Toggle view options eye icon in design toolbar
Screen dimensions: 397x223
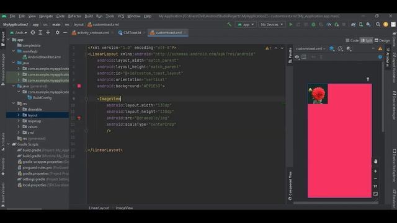coord(297,57)
